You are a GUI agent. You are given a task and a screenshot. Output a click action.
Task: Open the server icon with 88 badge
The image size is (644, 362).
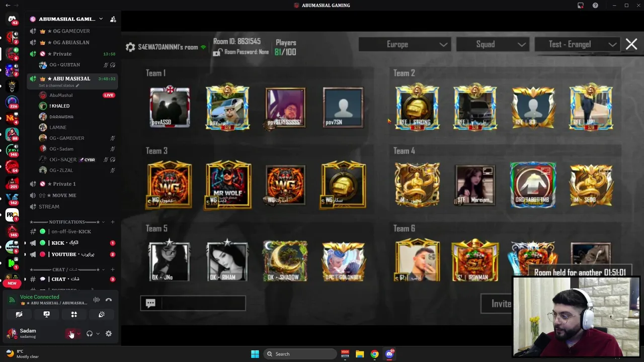click(12, 134)
